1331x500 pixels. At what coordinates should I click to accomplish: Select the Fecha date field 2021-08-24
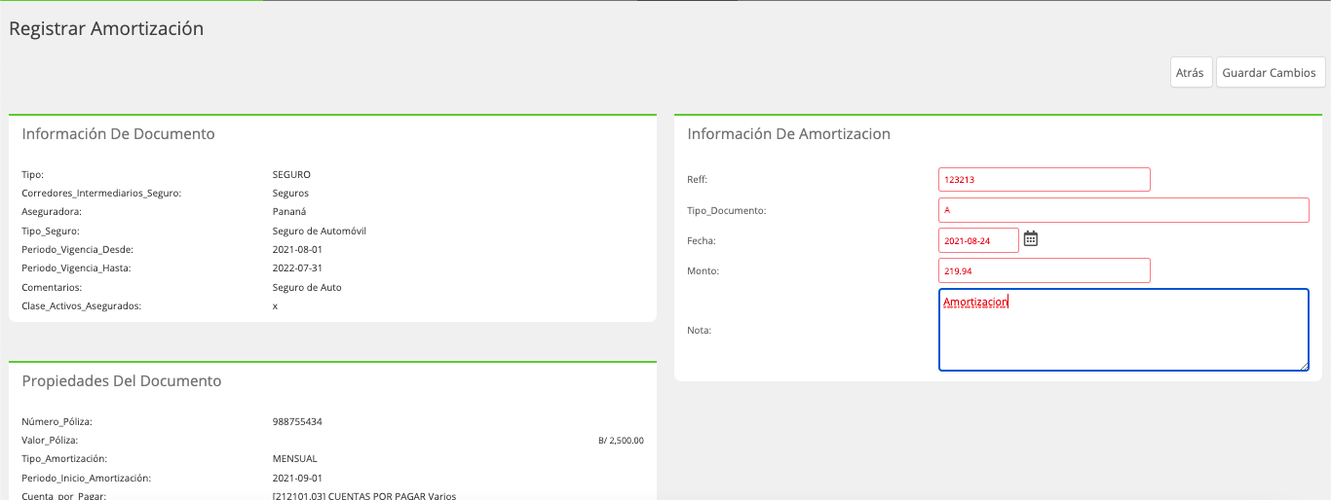coord(978,239)
